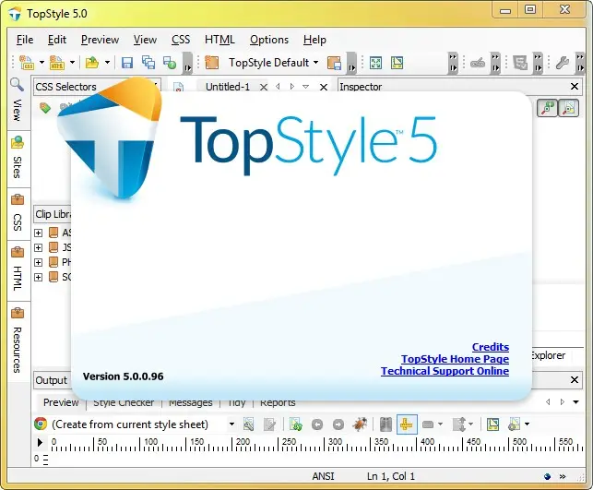Click the green preview pane layout icon
Viewport: 593px width, 490px height.
[x=397, y=63]
